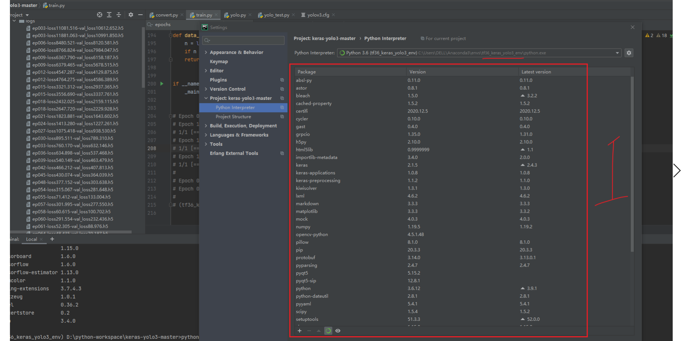
Task: Toggle Show early releases eye icon
Action: [x=338, y=331]
